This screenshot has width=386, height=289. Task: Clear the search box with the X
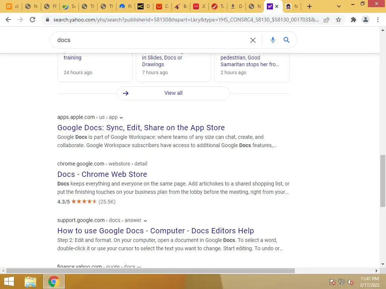(x=253, y=40)
